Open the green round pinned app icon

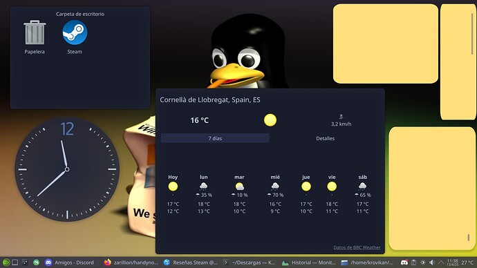36,262
